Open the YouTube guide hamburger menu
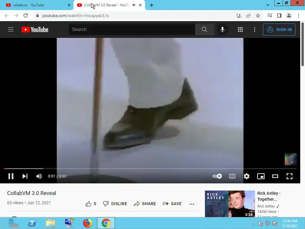The image size is (305, 229). click(11, 30)
